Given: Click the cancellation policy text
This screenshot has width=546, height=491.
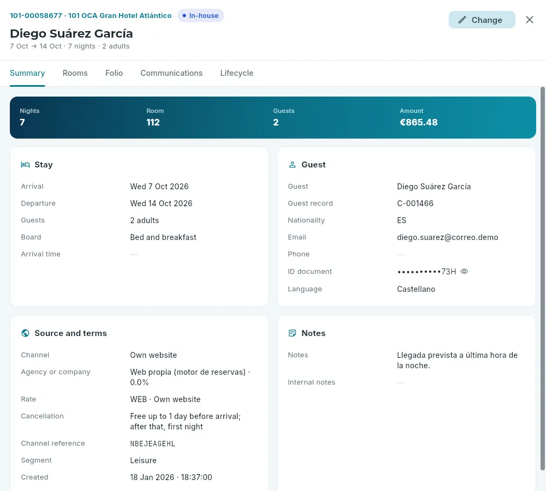Looking at the screenshot, I should point(185,421).
